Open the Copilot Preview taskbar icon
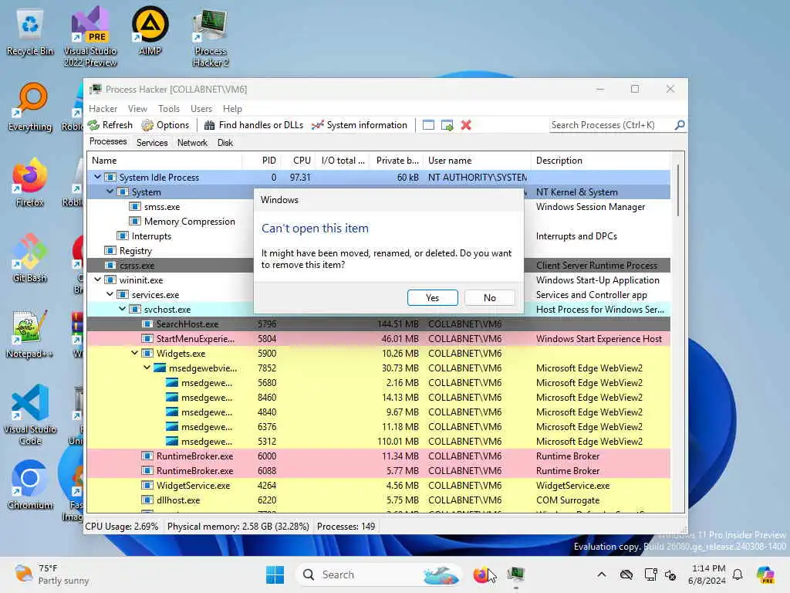Viewport: 790px width, 593px height. 765,574
